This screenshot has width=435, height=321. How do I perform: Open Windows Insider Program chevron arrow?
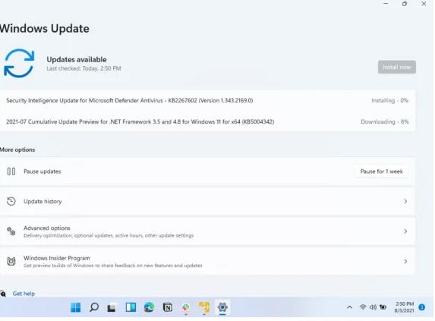tap(405, 261)
